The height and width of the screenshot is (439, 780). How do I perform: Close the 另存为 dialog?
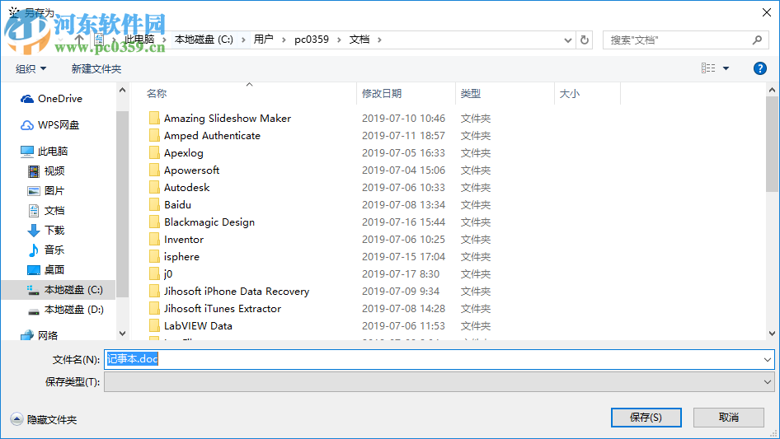(767, 12)
